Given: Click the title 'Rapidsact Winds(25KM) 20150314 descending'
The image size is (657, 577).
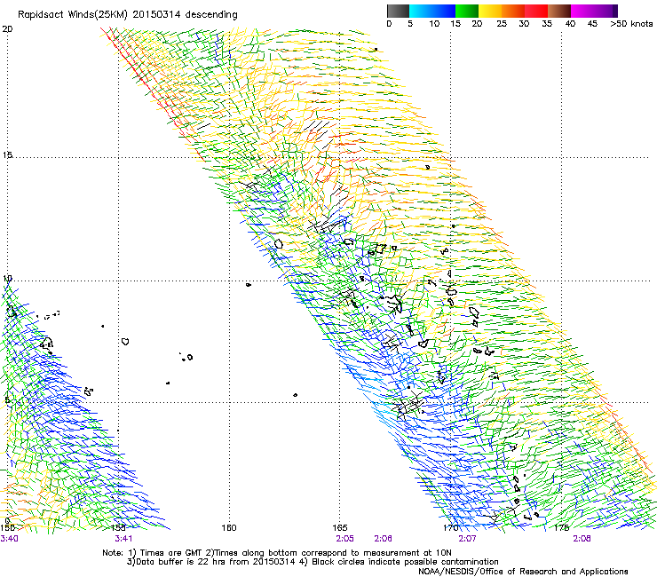Looking at the screenshot, I should point(128,15).
